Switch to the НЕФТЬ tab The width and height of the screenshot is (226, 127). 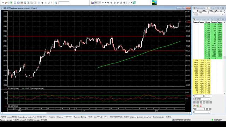tap(168, 117)
